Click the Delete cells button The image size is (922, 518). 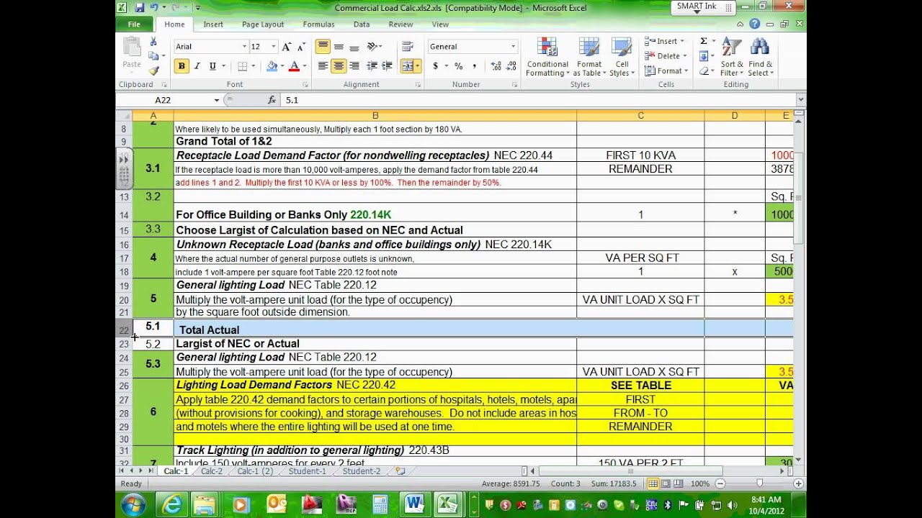tap(666, 56)
